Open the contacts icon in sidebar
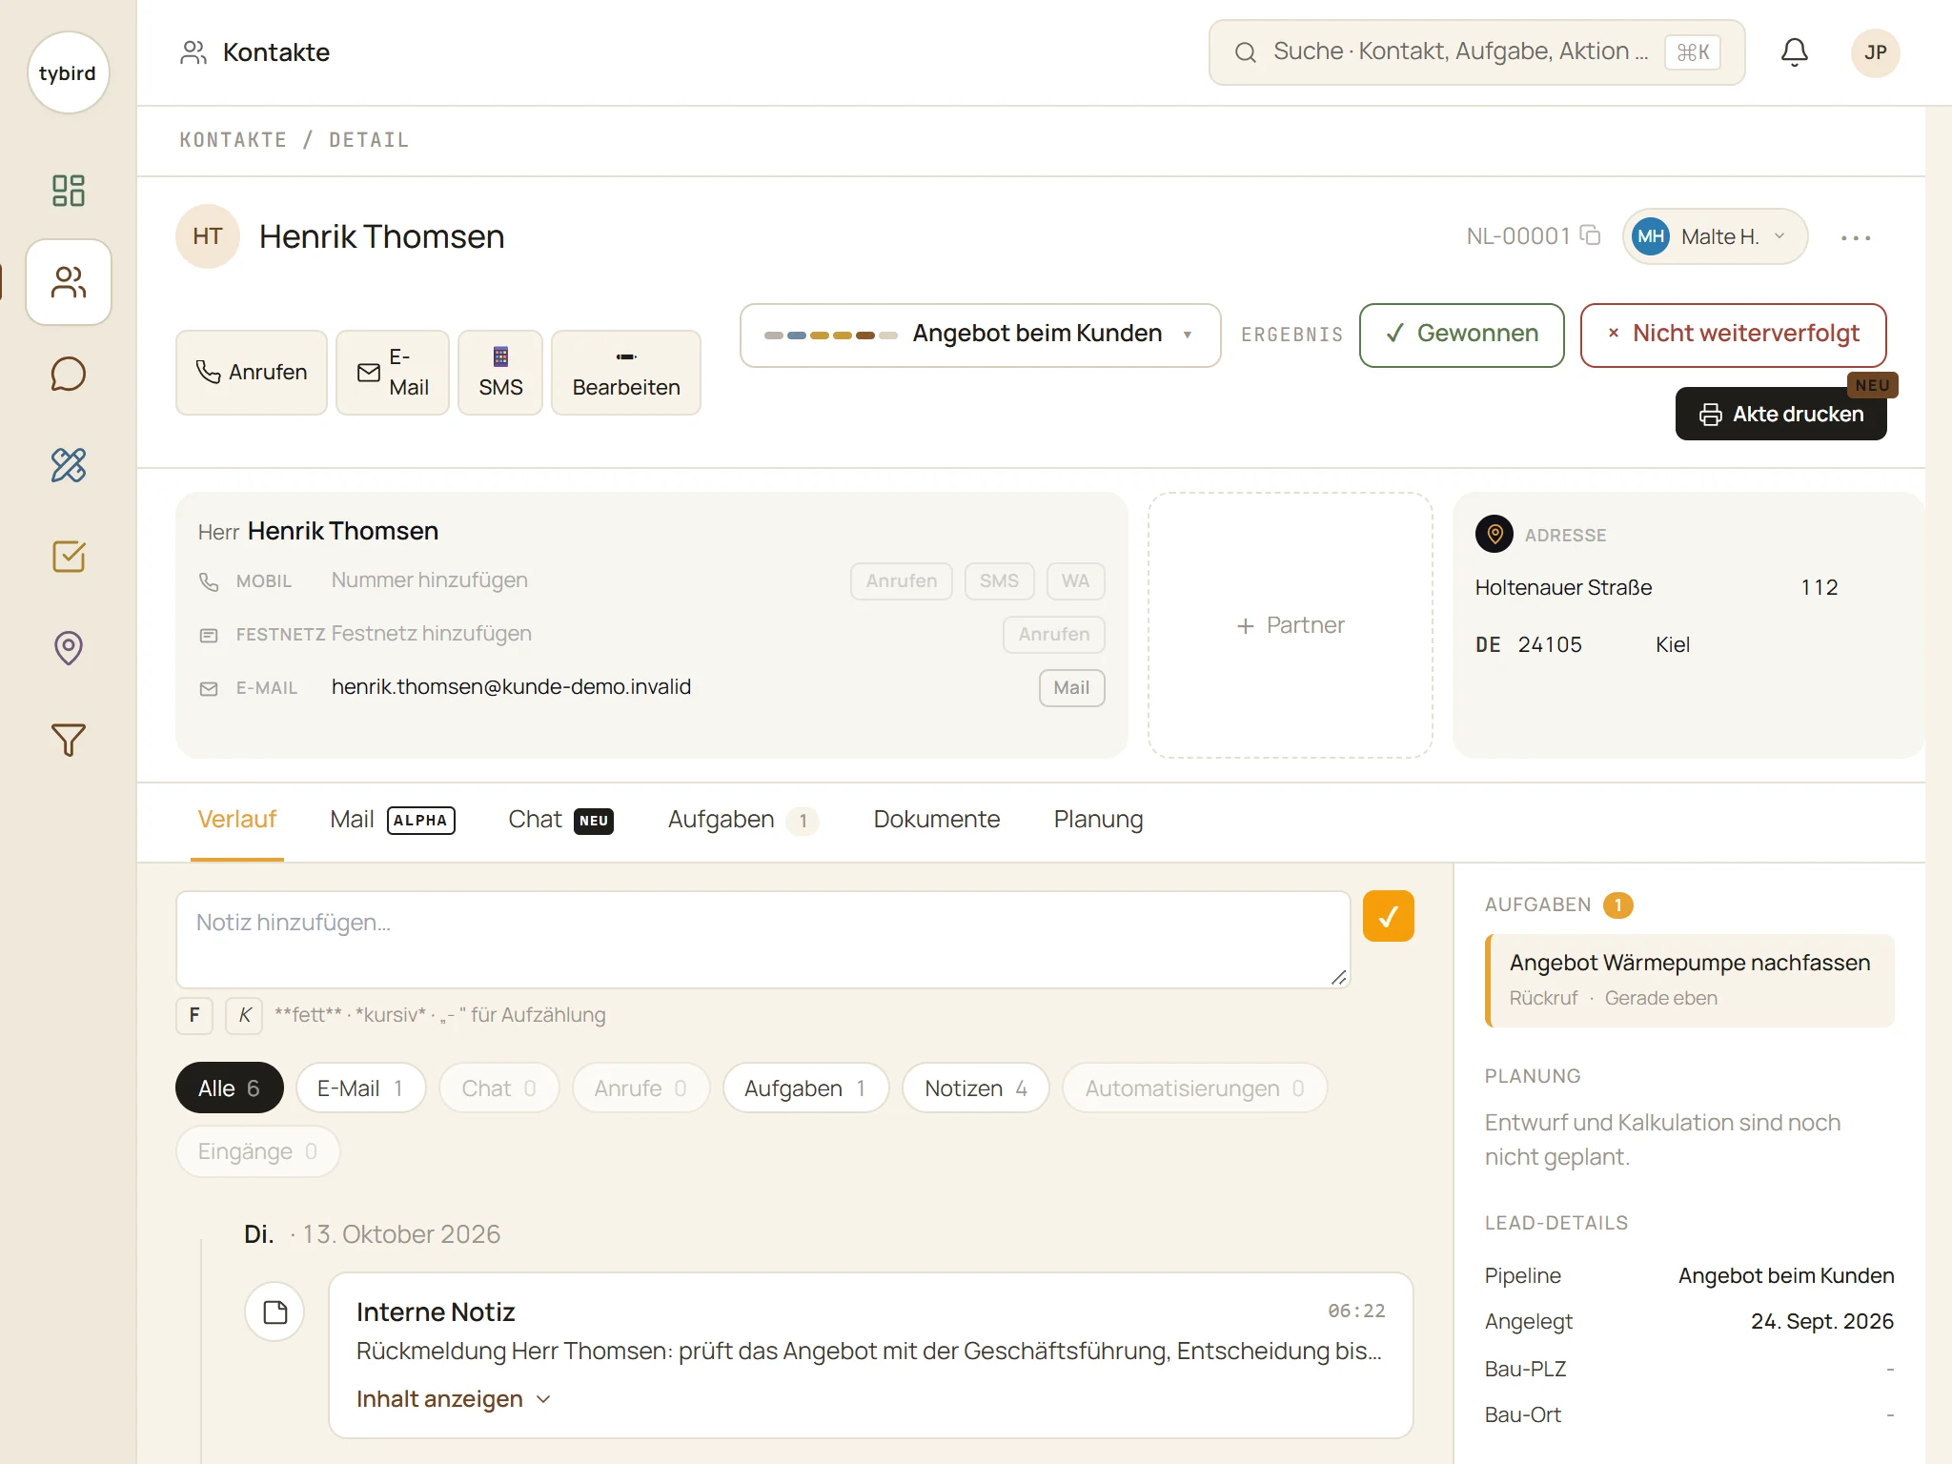 point(69,282)
